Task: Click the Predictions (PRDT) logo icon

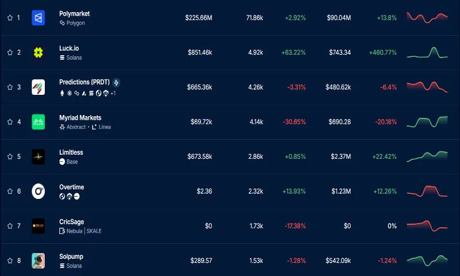Action: pos(39,87)
